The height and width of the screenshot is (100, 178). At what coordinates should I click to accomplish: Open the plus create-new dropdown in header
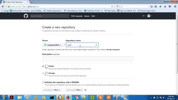[144, 16]
